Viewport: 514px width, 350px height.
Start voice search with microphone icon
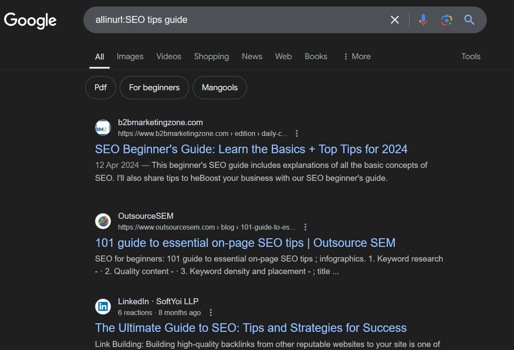click(423, 20)
